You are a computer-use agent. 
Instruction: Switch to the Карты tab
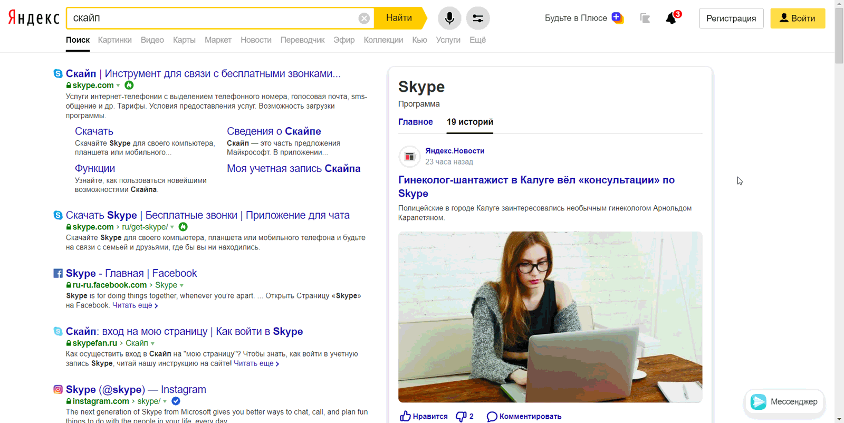tap(184, 40)
